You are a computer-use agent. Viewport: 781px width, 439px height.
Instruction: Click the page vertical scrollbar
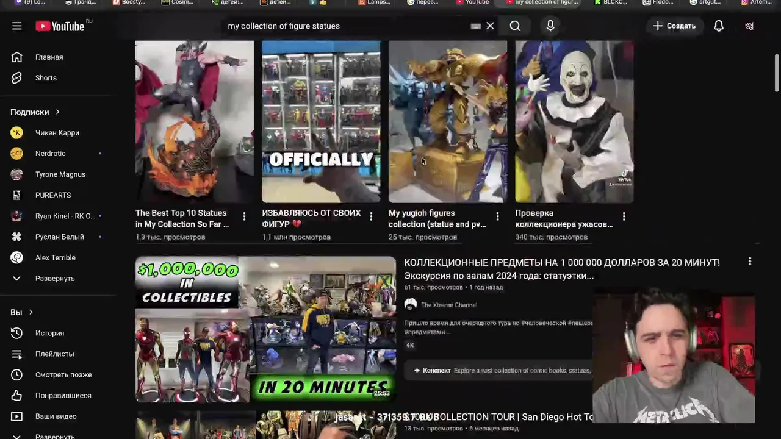[x=777, y=73]
